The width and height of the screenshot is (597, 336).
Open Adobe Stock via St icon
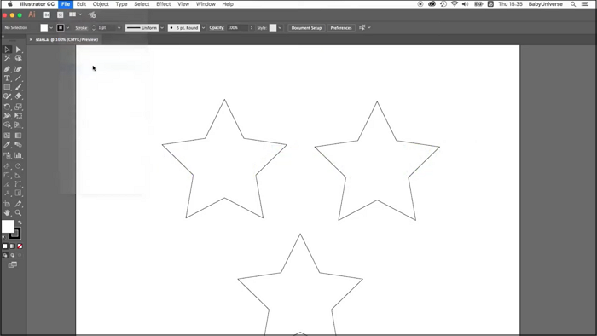click(x=61, y=14)
